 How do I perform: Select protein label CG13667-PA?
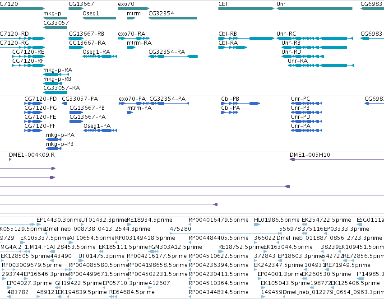point(88,117)
